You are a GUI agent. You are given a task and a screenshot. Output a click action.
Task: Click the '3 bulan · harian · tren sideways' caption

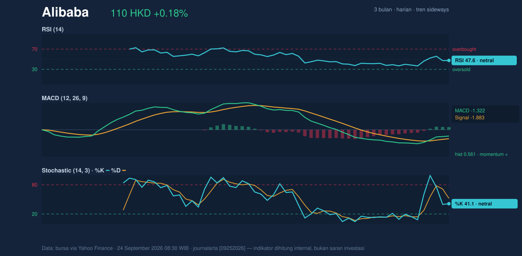click(x=411, y=10)
